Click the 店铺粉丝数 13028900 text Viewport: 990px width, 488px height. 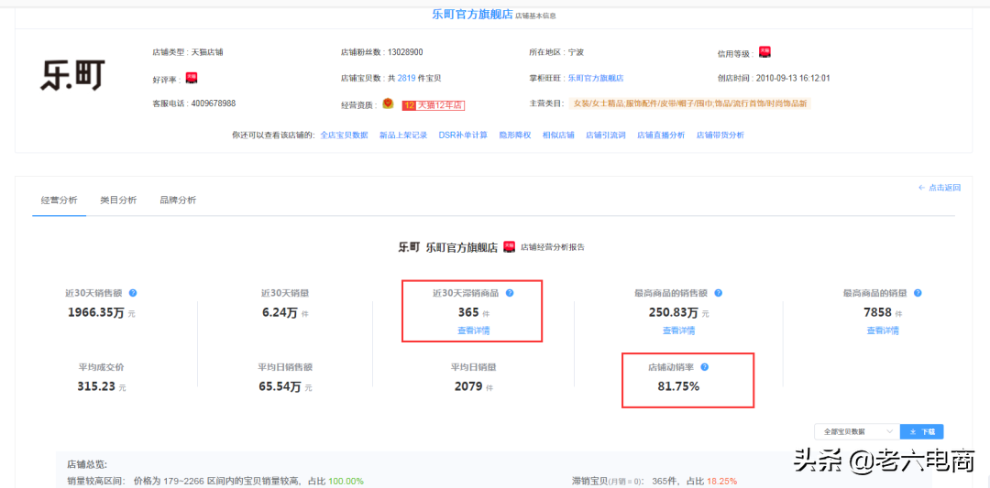[x=382, y=52]
